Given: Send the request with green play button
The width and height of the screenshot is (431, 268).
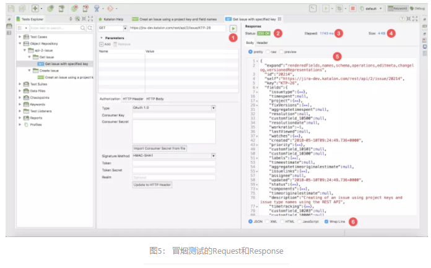Looking at the screenshot, I should point(233,28).
